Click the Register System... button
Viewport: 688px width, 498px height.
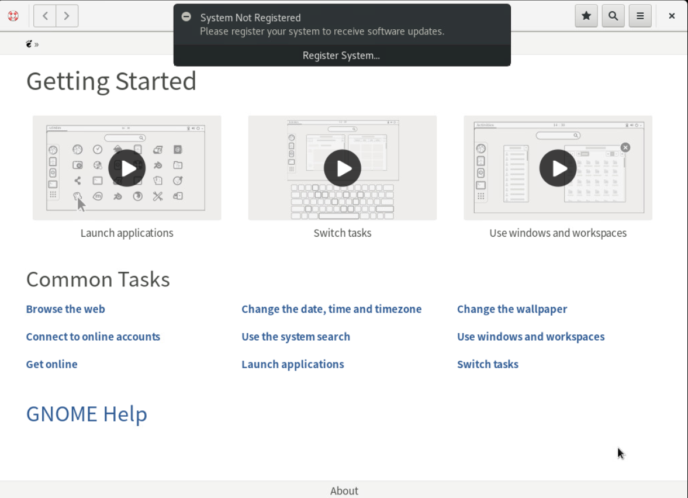click(341, 56)
